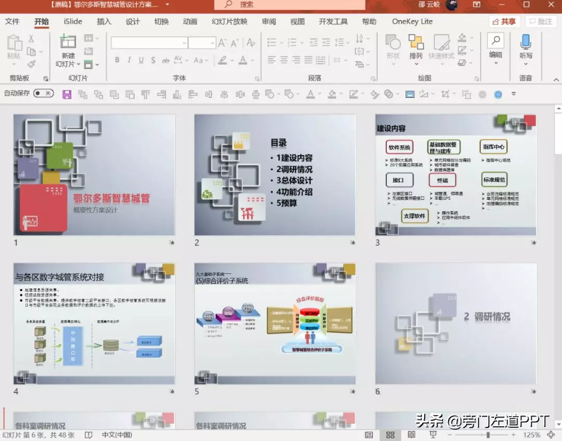Open the OneKey Lite tab
Viewport: 562px width, 441px height.
pyautogui.click(x=412, y=21)
